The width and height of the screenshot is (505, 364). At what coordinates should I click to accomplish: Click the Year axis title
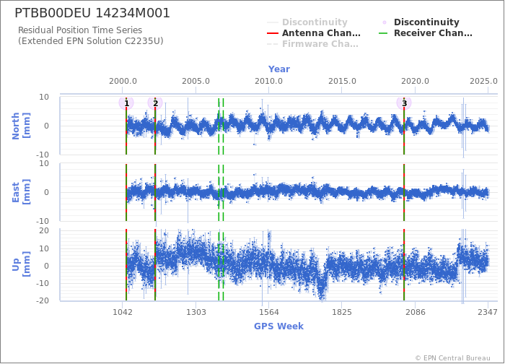pyautogui.click(x=279, y=69)
